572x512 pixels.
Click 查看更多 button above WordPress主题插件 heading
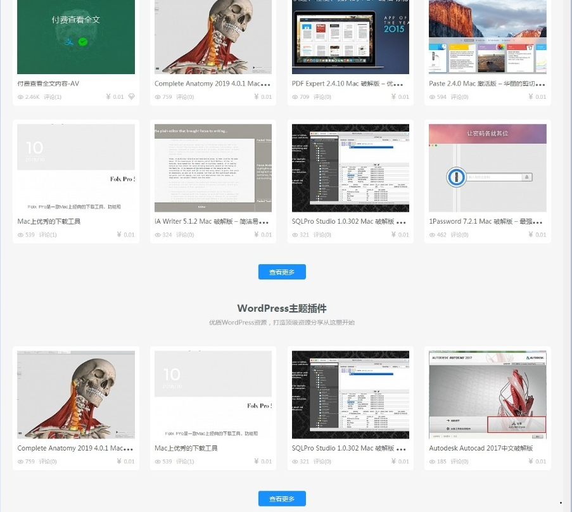click(282, 272)
